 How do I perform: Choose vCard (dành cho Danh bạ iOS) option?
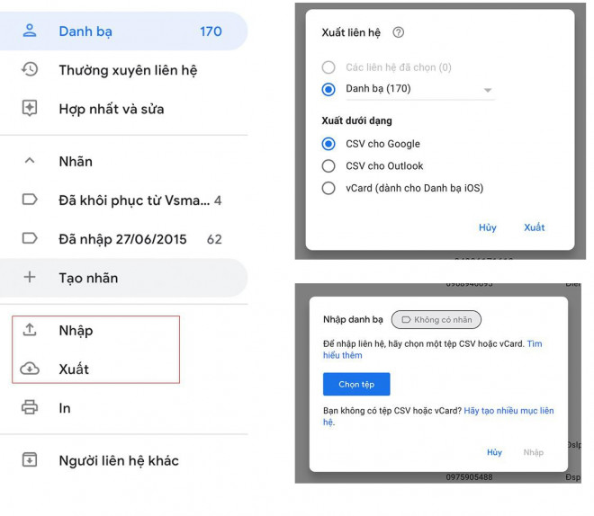[328, 188]
